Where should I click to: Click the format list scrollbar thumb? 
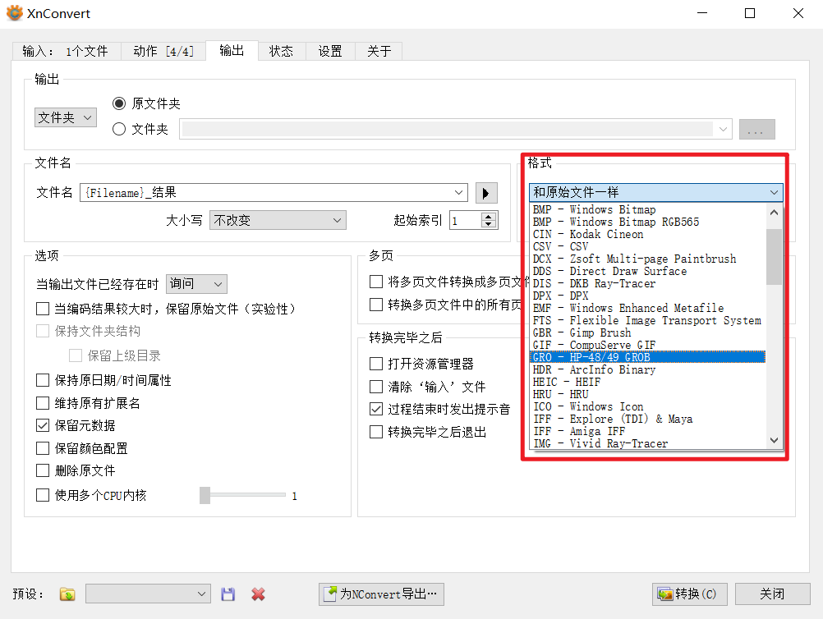774,256
